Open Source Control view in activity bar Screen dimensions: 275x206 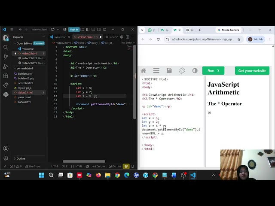(6, 57)
